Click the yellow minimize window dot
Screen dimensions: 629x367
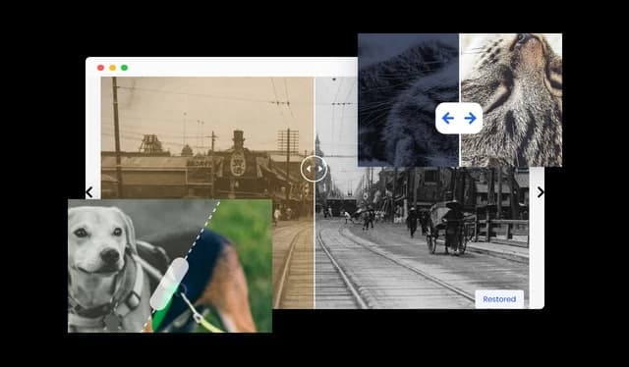113,68
